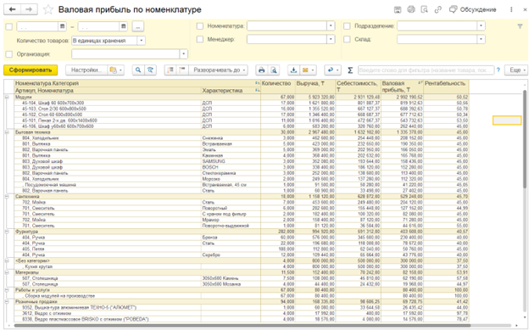Click the period selection ellipsis button

[138, 26]
